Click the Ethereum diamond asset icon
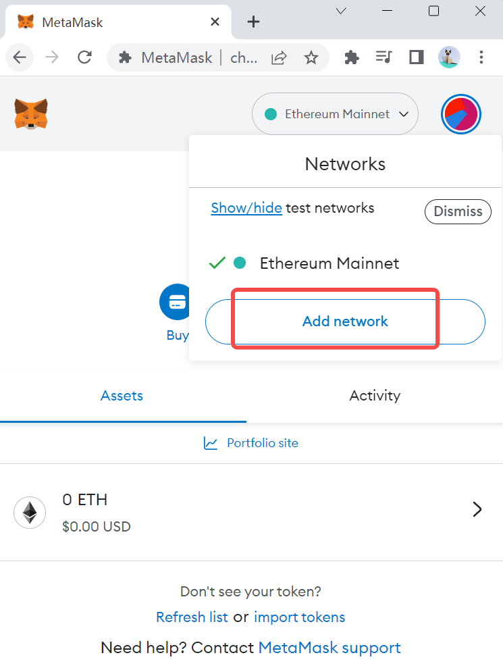The image size is (503, 670). click(30, 512)
